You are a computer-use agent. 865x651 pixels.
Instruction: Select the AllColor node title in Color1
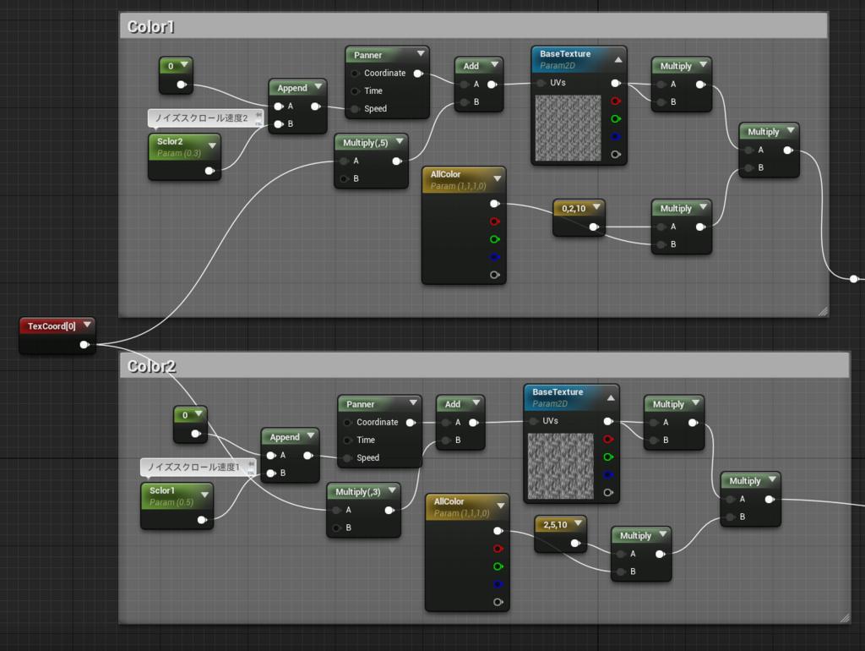click(x=445, y=174)
